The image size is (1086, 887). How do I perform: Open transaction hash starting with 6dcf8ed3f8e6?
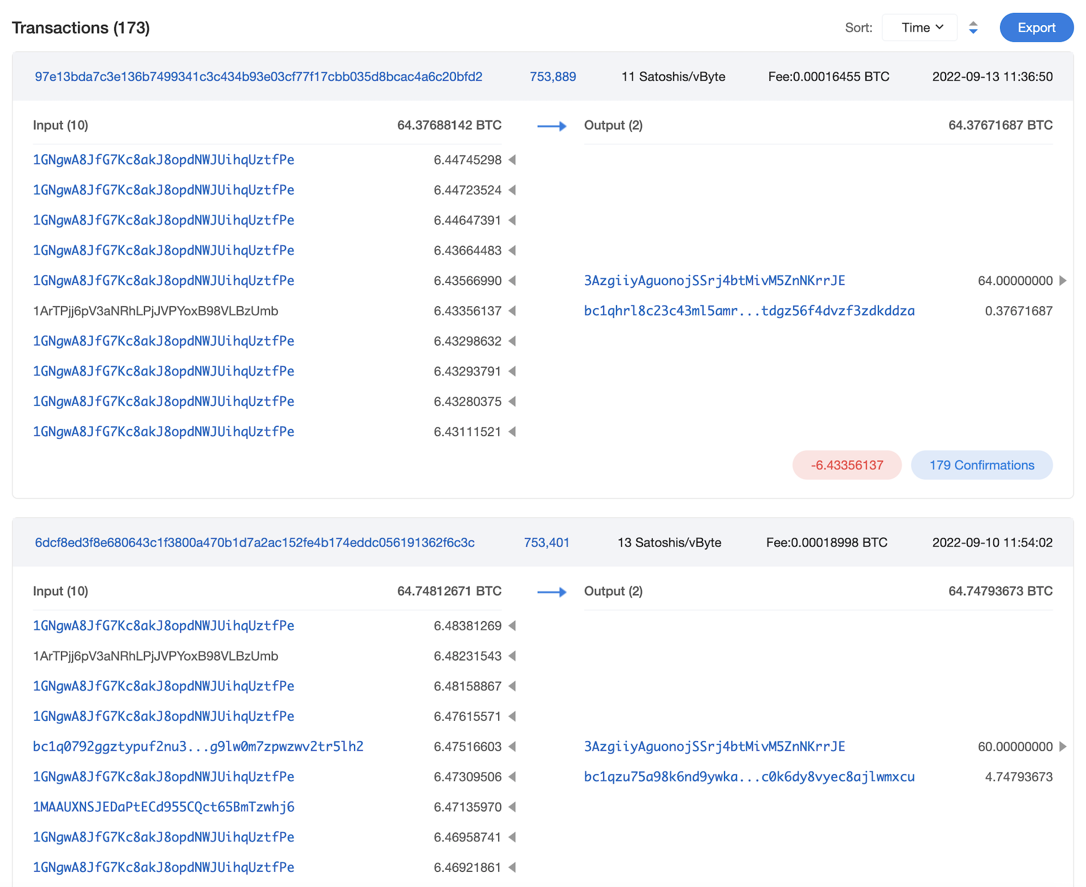pyautogui.click(x=255, y=543)
